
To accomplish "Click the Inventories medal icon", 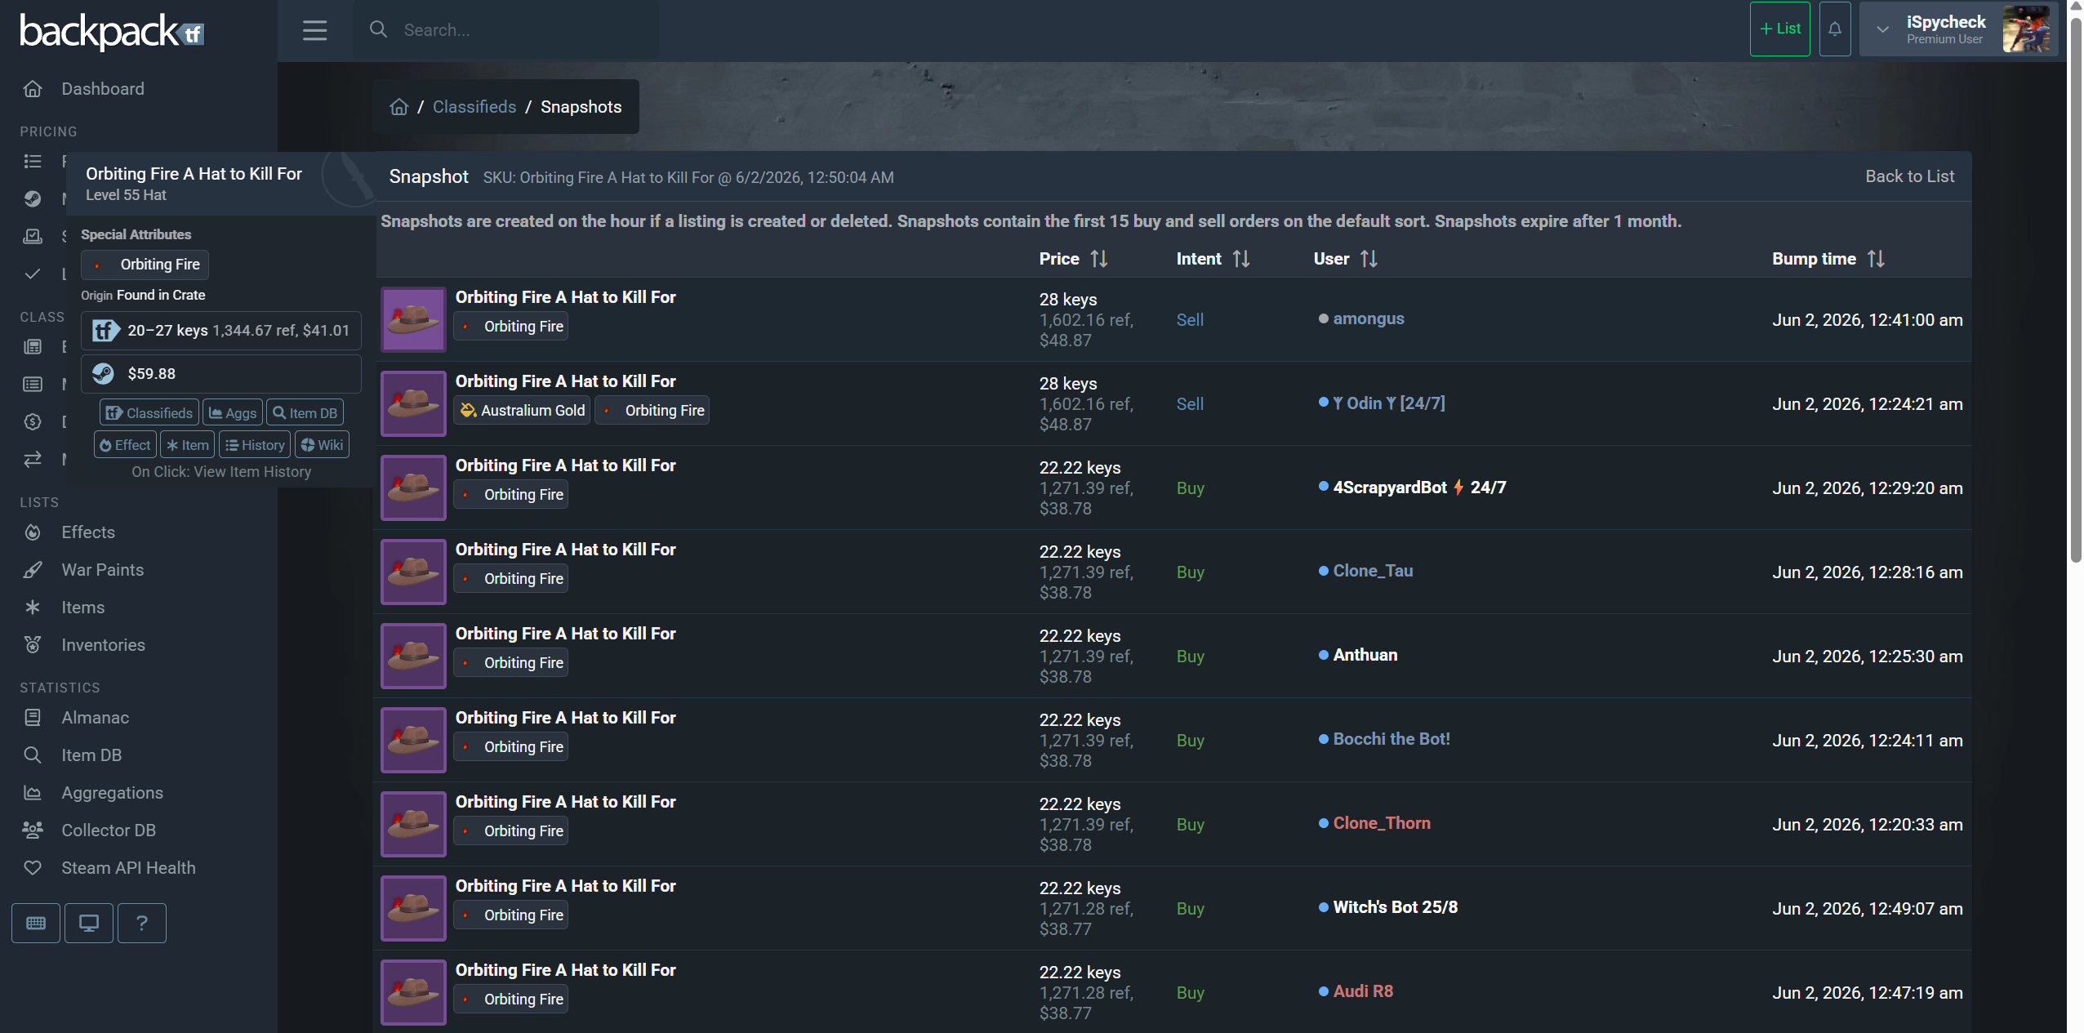I will pyautogui.click(x=33, y=645).
